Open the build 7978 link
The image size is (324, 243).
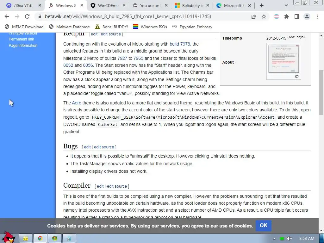coord(180,44)
